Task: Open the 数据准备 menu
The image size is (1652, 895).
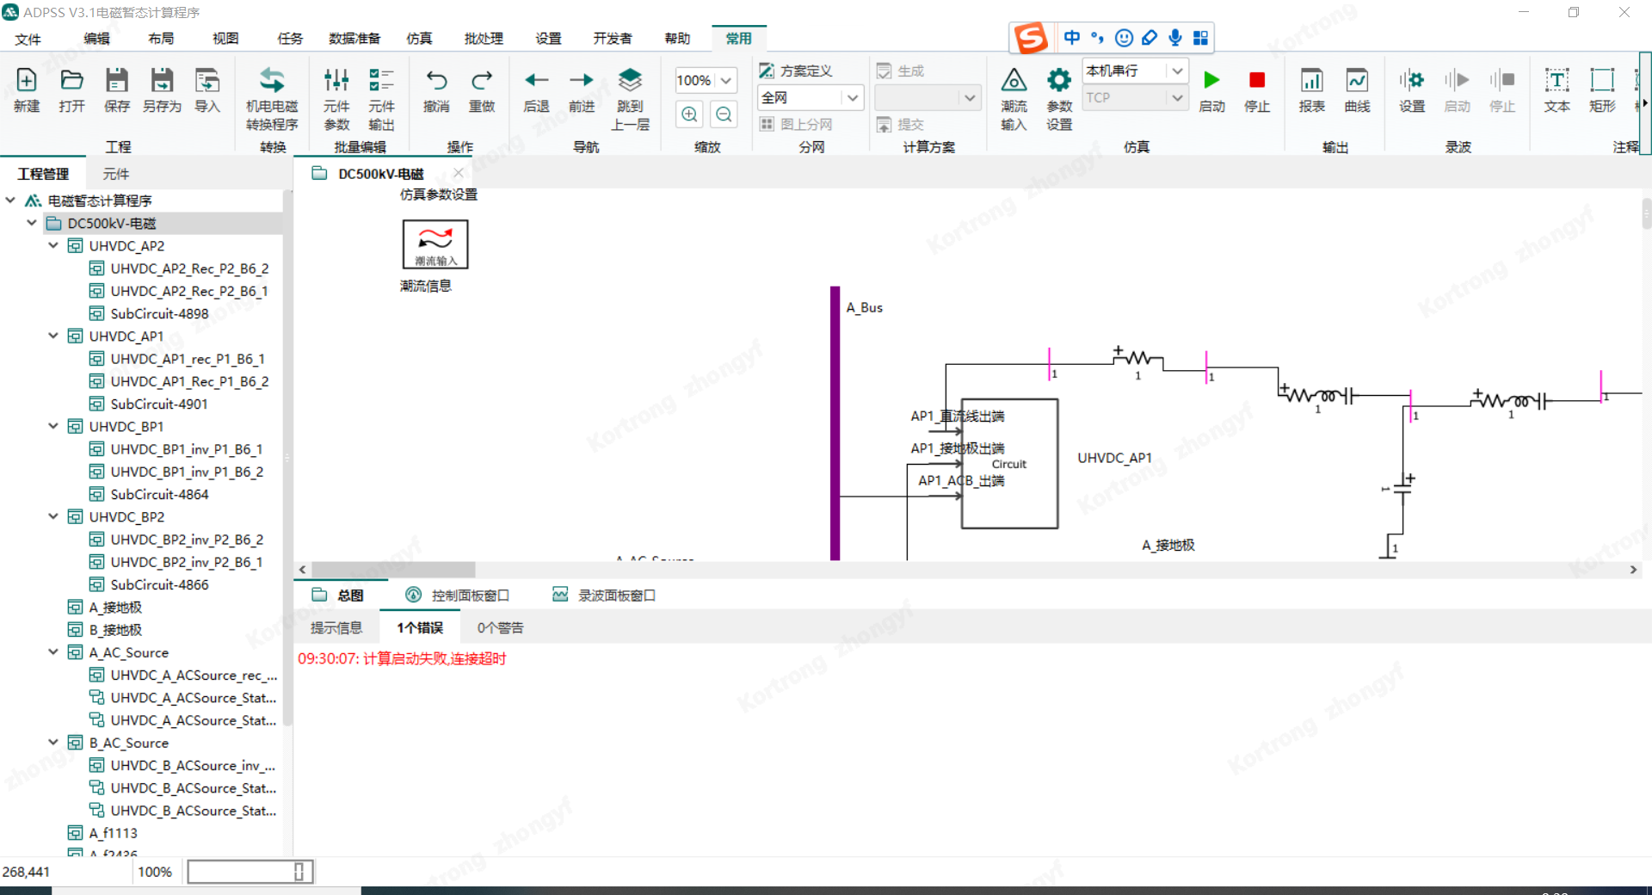Action: (x=354, y=39)
